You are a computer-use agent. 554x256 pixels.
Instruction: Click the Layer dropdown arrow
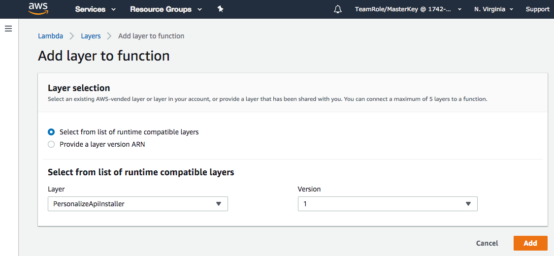coord(219,204)
